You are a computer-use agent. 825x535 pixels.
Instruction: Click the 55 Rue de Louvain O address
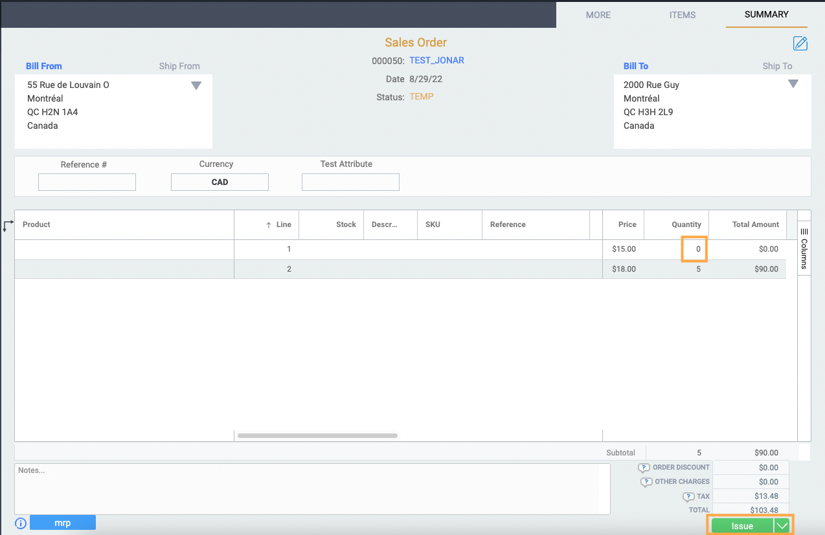point(68,85)
